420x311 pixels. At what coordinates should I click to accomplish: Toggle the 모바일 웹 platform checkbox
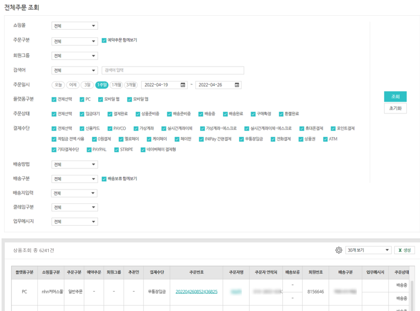tap(100, 99)
